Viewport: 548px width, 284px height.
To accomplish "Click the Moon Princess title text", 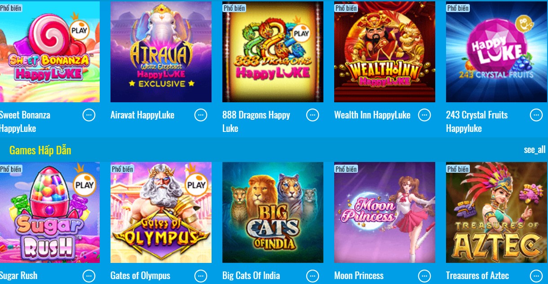I will [x=359, y=276].
